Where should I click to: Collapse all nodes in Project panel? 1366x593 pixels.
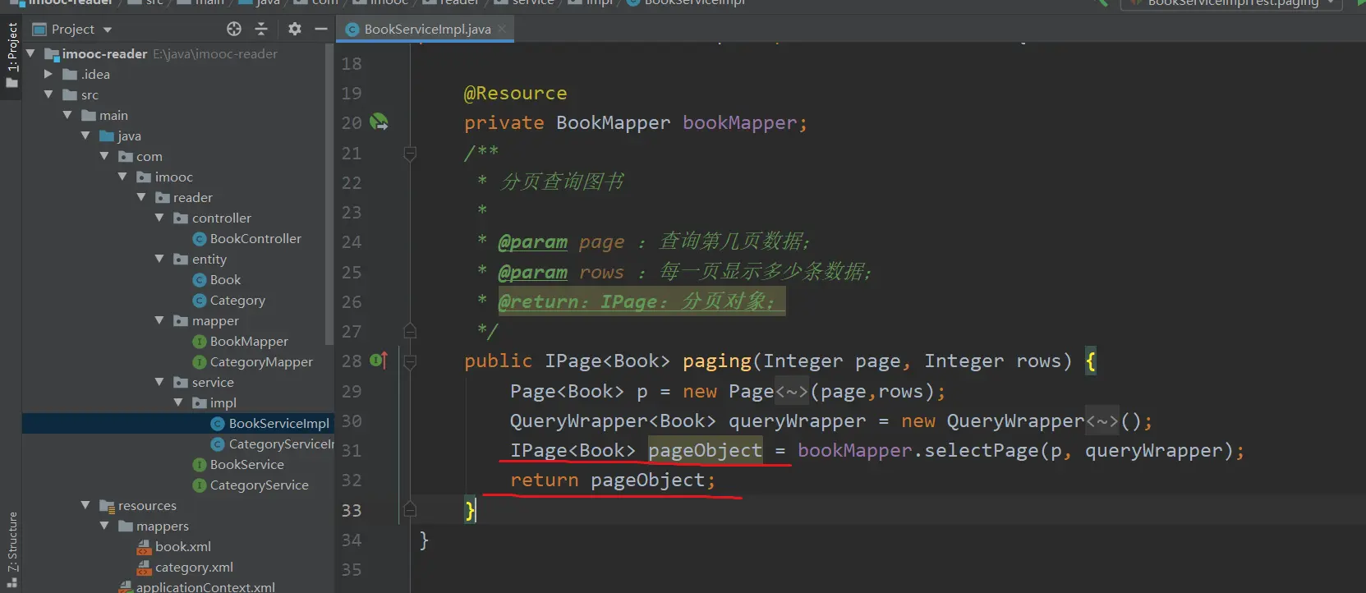coord(261,29)
